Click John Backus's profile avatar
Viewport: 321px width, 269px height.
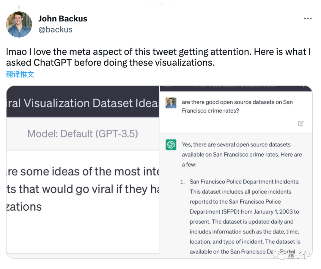19,24
